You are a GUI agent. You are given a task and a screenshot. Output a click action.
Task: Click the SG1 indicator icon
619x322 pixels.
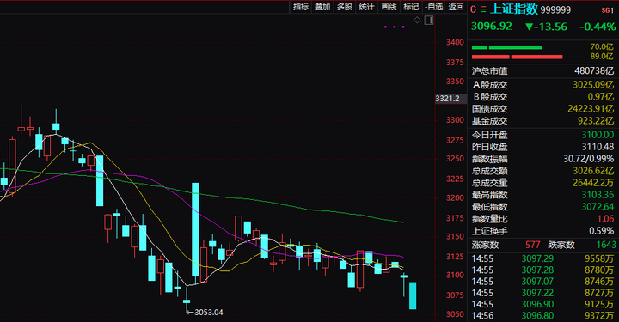coord(607,10)
